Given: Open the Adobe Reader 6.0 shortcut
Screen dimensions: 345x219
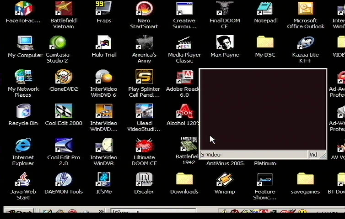Looking at the screenshot, I should tap(185, 77).
